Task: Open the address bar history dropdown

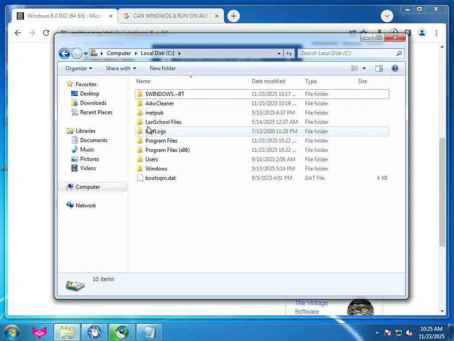Action: point(279,53)
